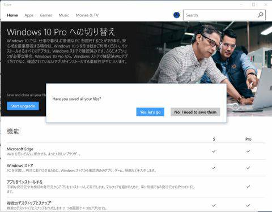This screenshot has width=272, height=212.
Task: Go to the Games tab
Action: click(x=46, y=15)
